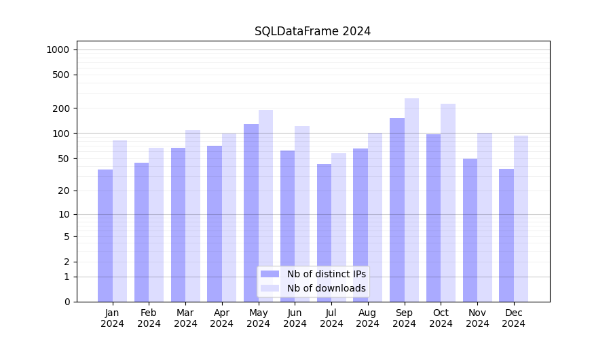Select the May 2024 distinct IPs bar

(251, 213)
